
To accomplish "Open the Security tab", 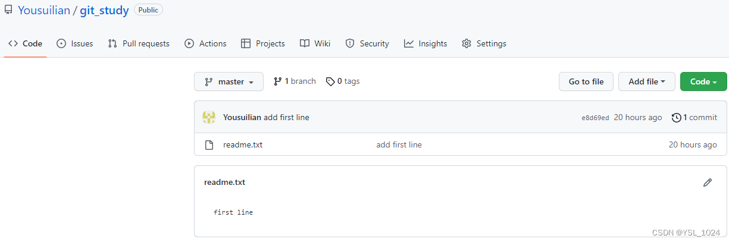I will pos(367,43).
